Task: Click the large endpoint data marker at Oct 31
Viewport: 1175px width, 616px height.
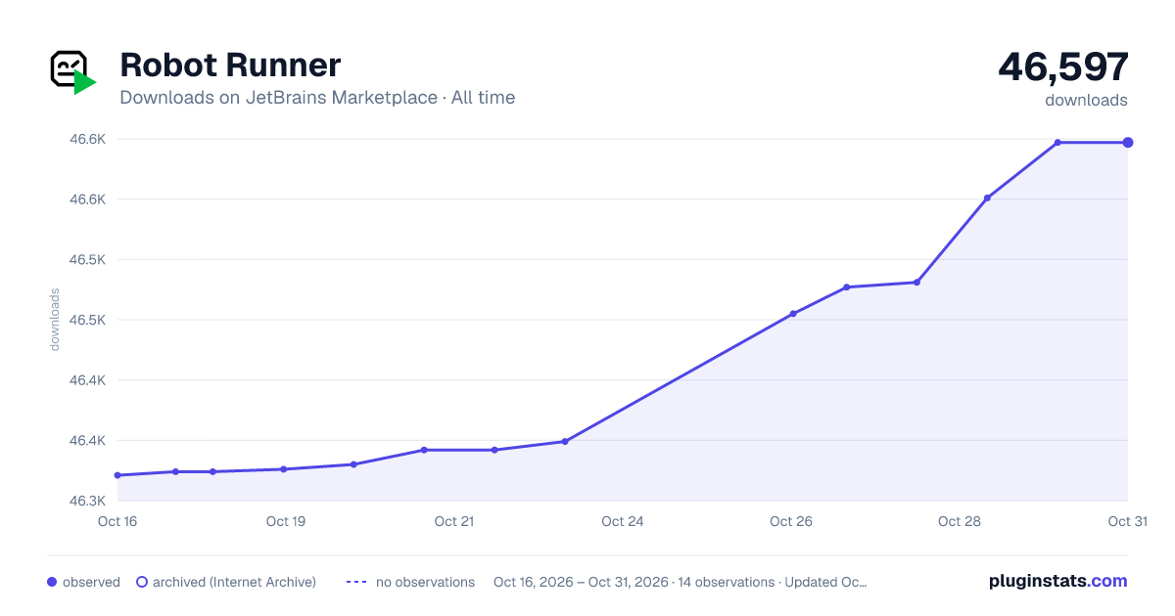Action: point(1128,143)
